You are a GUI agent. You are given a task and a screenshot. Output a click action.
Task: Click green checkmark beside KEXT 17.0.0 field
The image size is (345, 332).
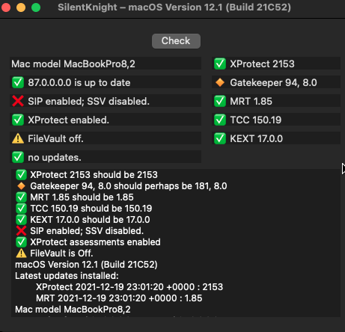[220, 138]
